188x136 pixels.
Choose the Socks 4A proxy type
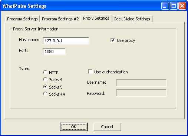(45, 94)
